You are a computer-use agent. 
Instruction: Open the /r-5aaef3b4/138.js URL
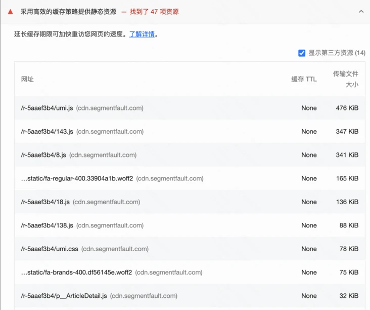(x=47, y=225)
